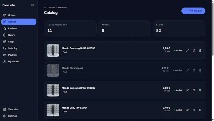Click Tech tag under Mando Sony RM-ED054
The width and height of the screenshot is (214, 121).
pos(65,112)
